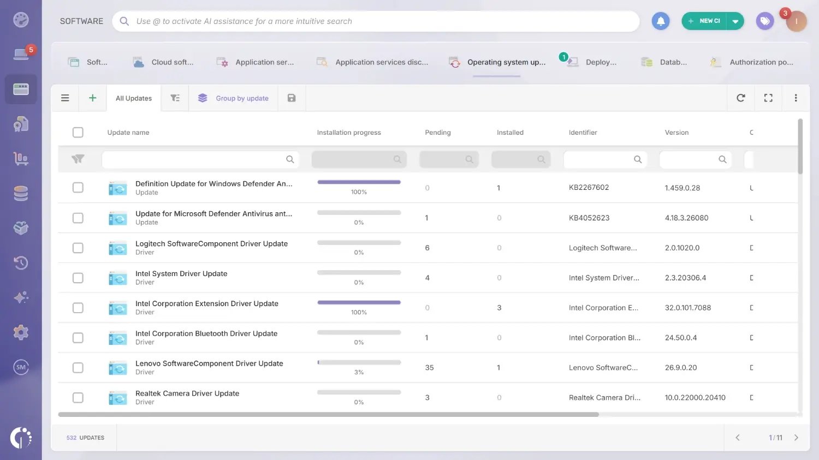Check the Definition Update for Windows Defender row
This screenshot has width=819, height=460.
pos(78,188)
